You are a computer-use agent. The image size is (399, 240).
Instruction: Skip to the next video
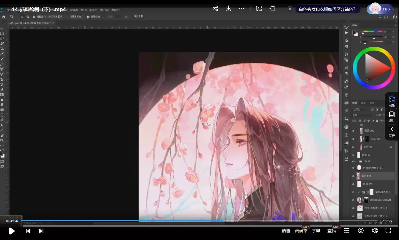(x=41, y=231)
